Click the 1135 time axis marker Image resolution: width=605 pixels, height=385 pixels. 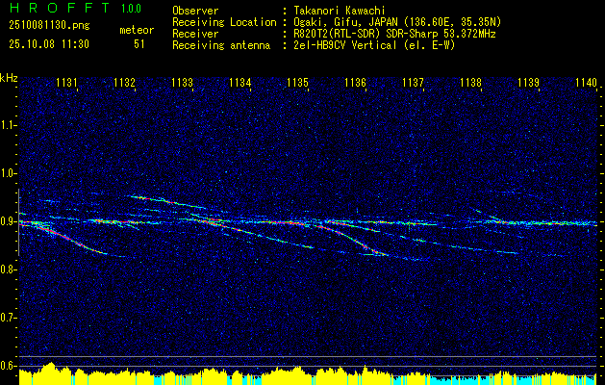click(297, 82)
